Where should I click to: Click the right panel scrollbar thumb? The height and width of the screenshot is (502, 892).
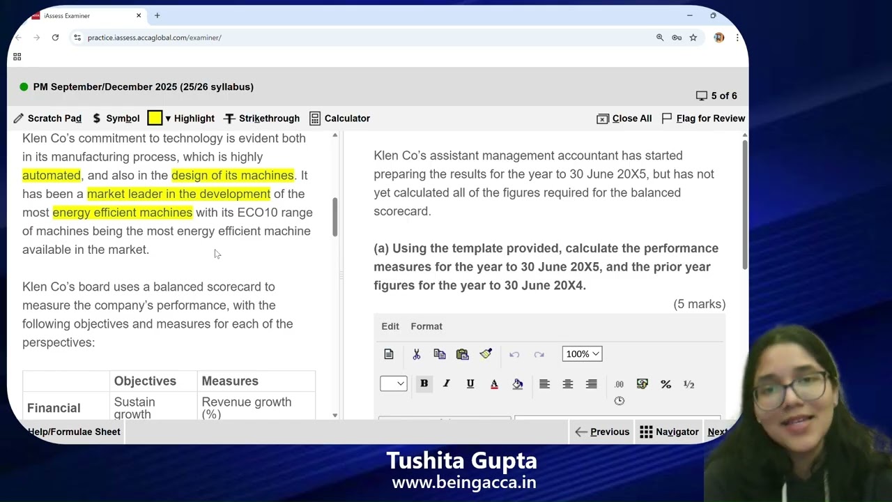744,204
